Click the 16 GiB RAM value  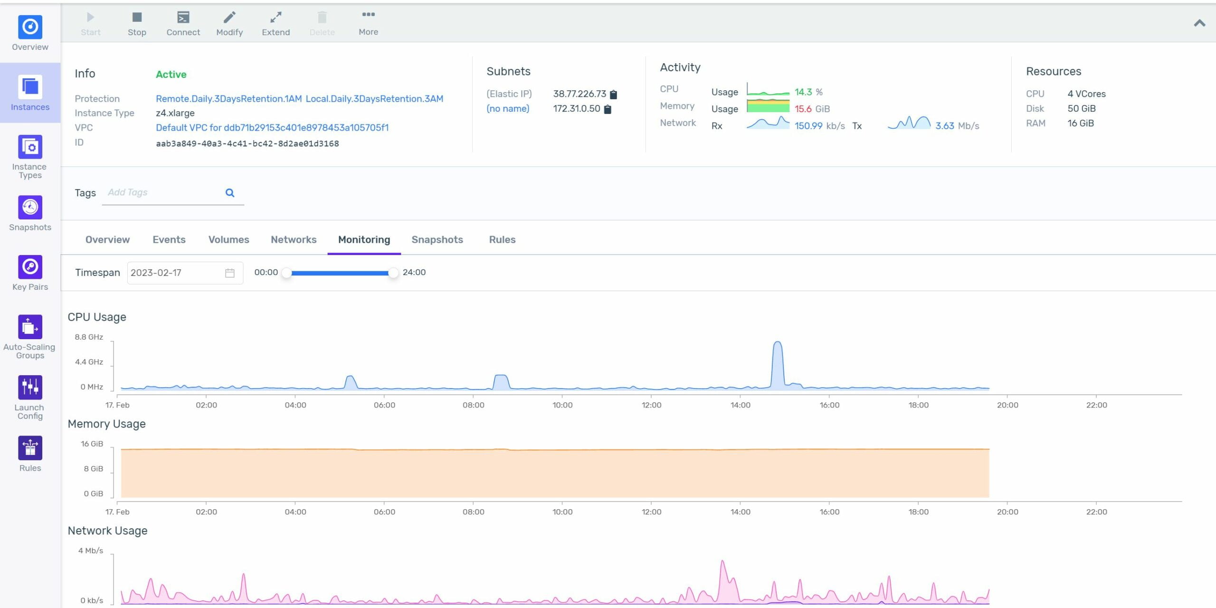click(1081, 123)
